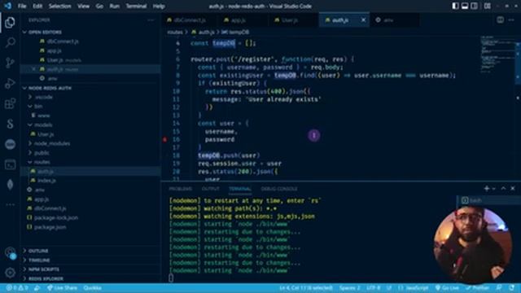Open the Go menu

coord(99,6)
